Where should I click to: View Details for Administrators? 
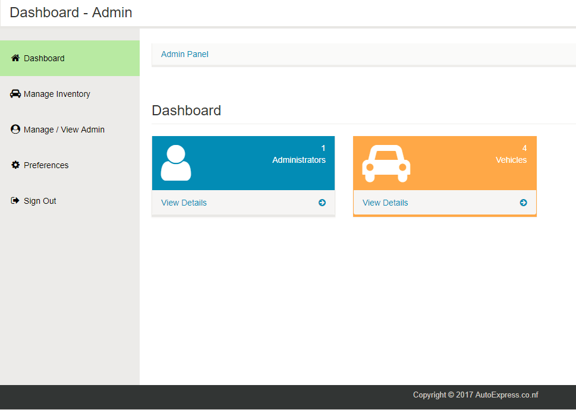[184, 203]
